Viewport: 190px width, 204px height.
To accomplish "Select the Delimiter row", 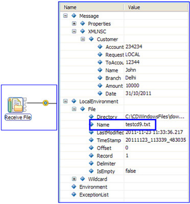I will click(124, 164).
